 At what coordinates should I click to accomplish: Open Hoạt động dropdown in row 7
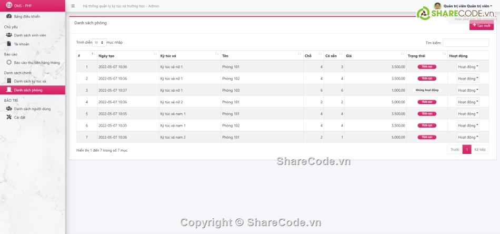[x=468, y=137]
